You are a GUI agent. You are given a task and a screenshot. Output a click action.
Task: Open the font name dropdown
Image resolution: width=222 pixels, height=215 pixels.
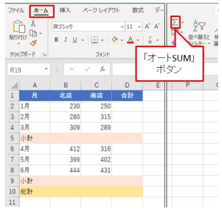123,27
